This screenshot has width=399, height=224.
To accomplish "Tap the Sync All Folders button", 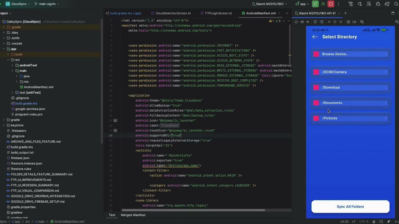I will (350, 207).
